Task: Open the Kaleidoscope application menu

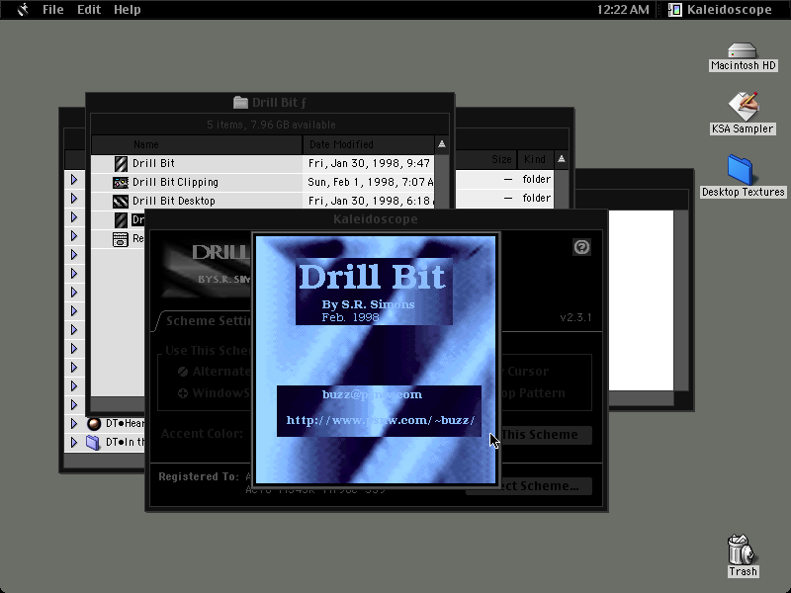Action: (720, 10)
